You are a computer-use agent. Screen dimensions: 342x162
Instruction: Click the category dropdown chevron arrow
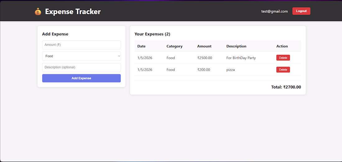(x=119, y=56)
